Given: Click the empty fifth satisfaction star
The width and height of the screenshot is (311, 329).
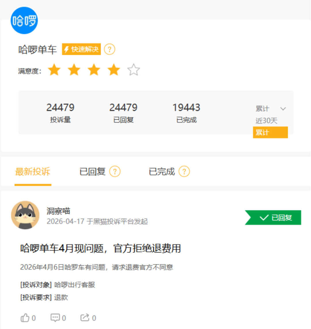Looking at the screenshot, I should click(134, 70).
